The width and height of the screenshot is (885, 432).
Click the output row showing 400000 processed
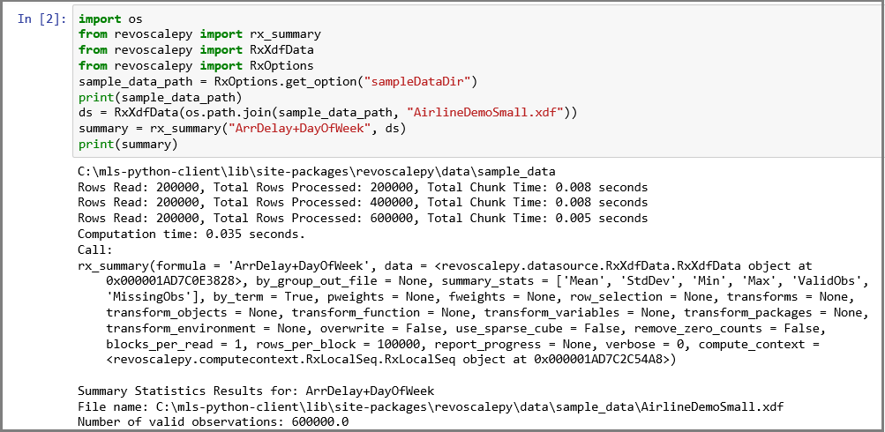click(362, 203)
